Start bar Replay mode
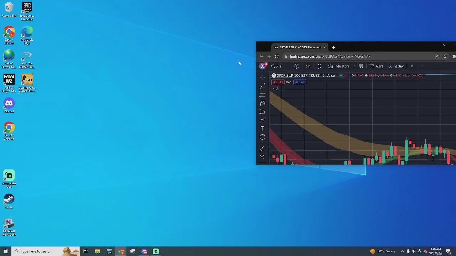456x256 pixels. (396, 66)
